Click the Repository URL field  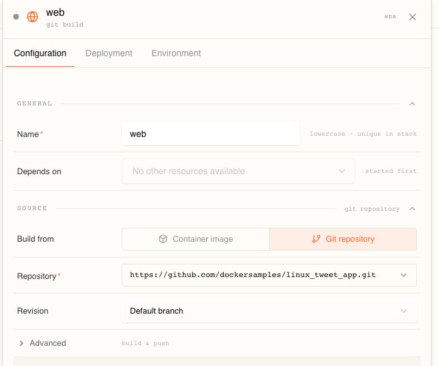(269, 275)
